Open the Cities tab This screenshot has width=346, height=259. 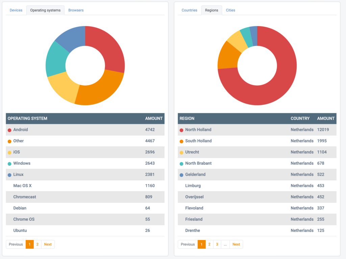click(230, 10)
